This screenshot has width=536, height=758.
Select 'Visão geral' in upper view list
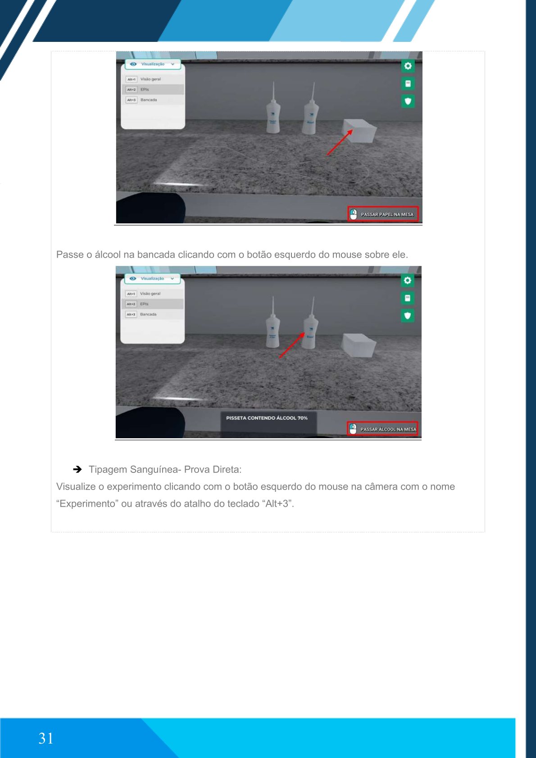pyautogui.click(x=150, y=79)
